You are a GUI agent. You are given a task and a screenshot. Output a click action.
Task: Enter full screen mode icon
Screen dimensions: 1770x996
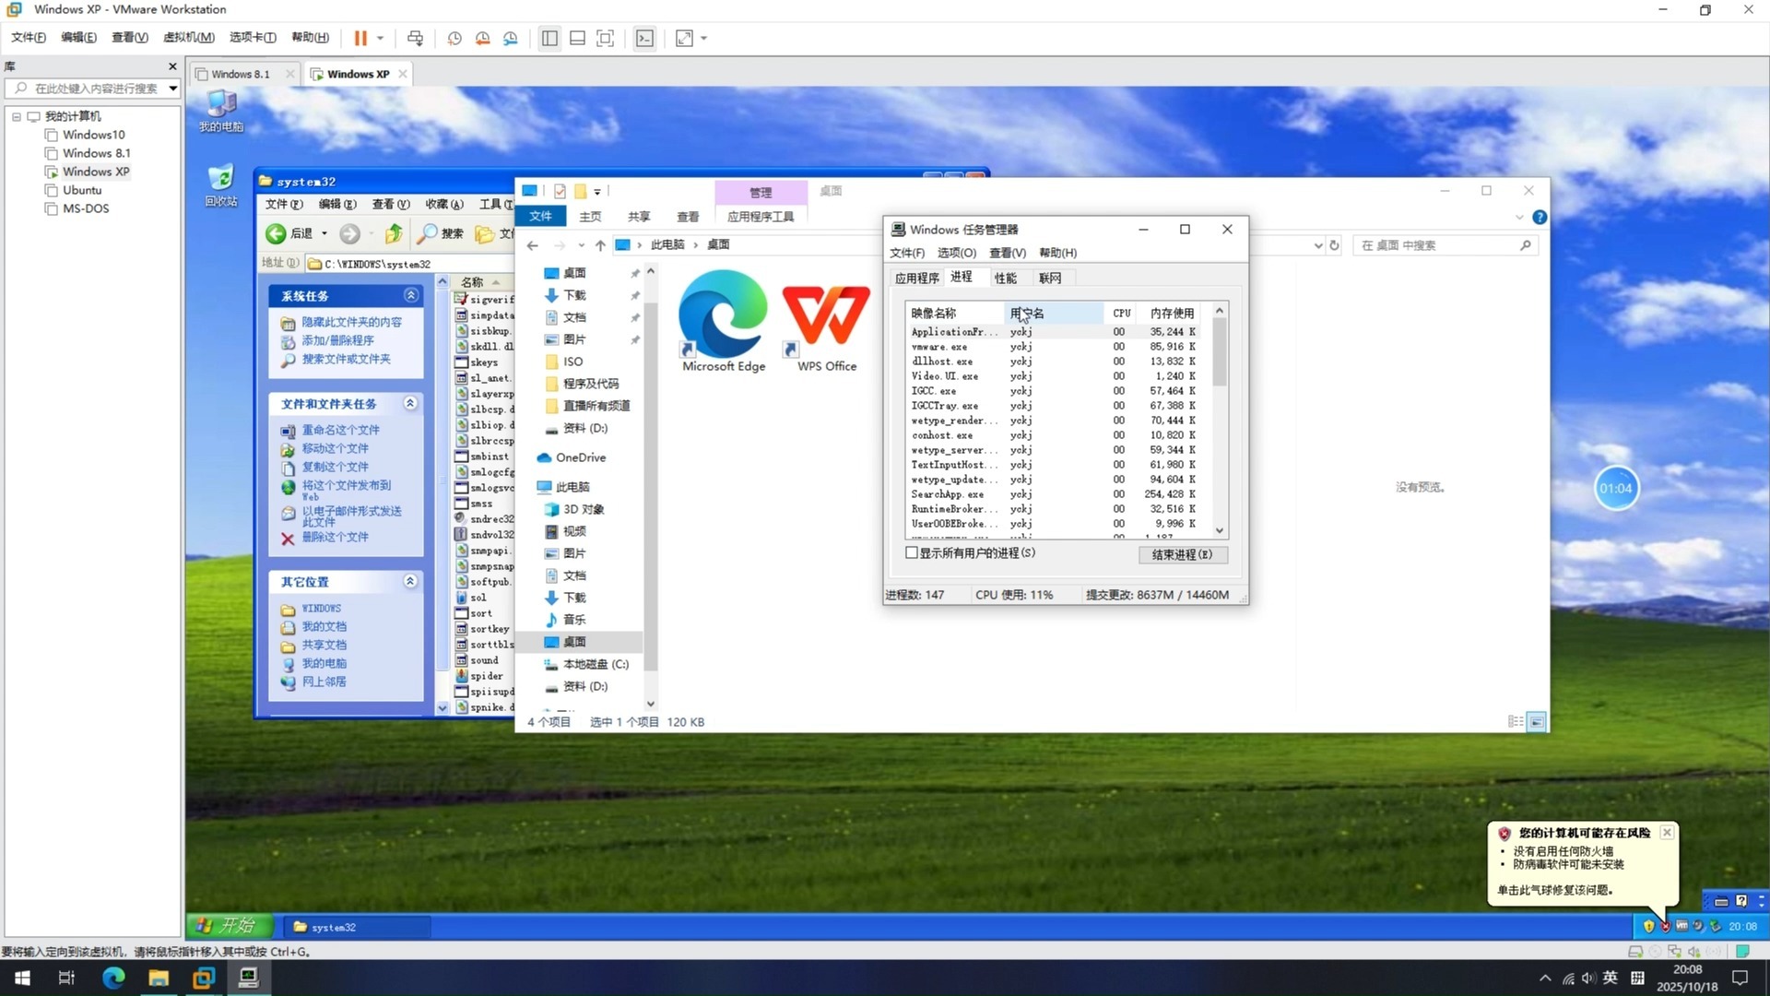point(605,38)
